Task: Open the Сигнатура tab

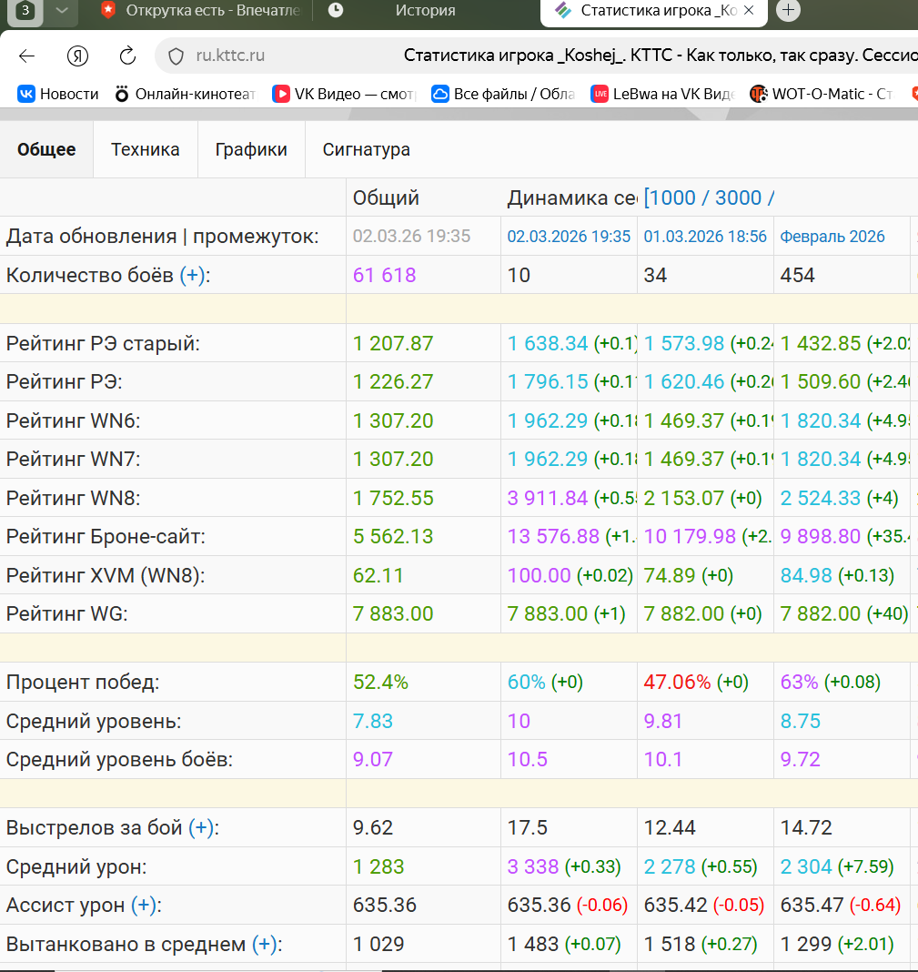Action: click(x=367, y=149)
